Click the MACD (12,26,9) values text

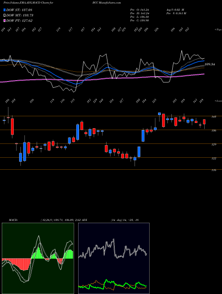point(60,220)
